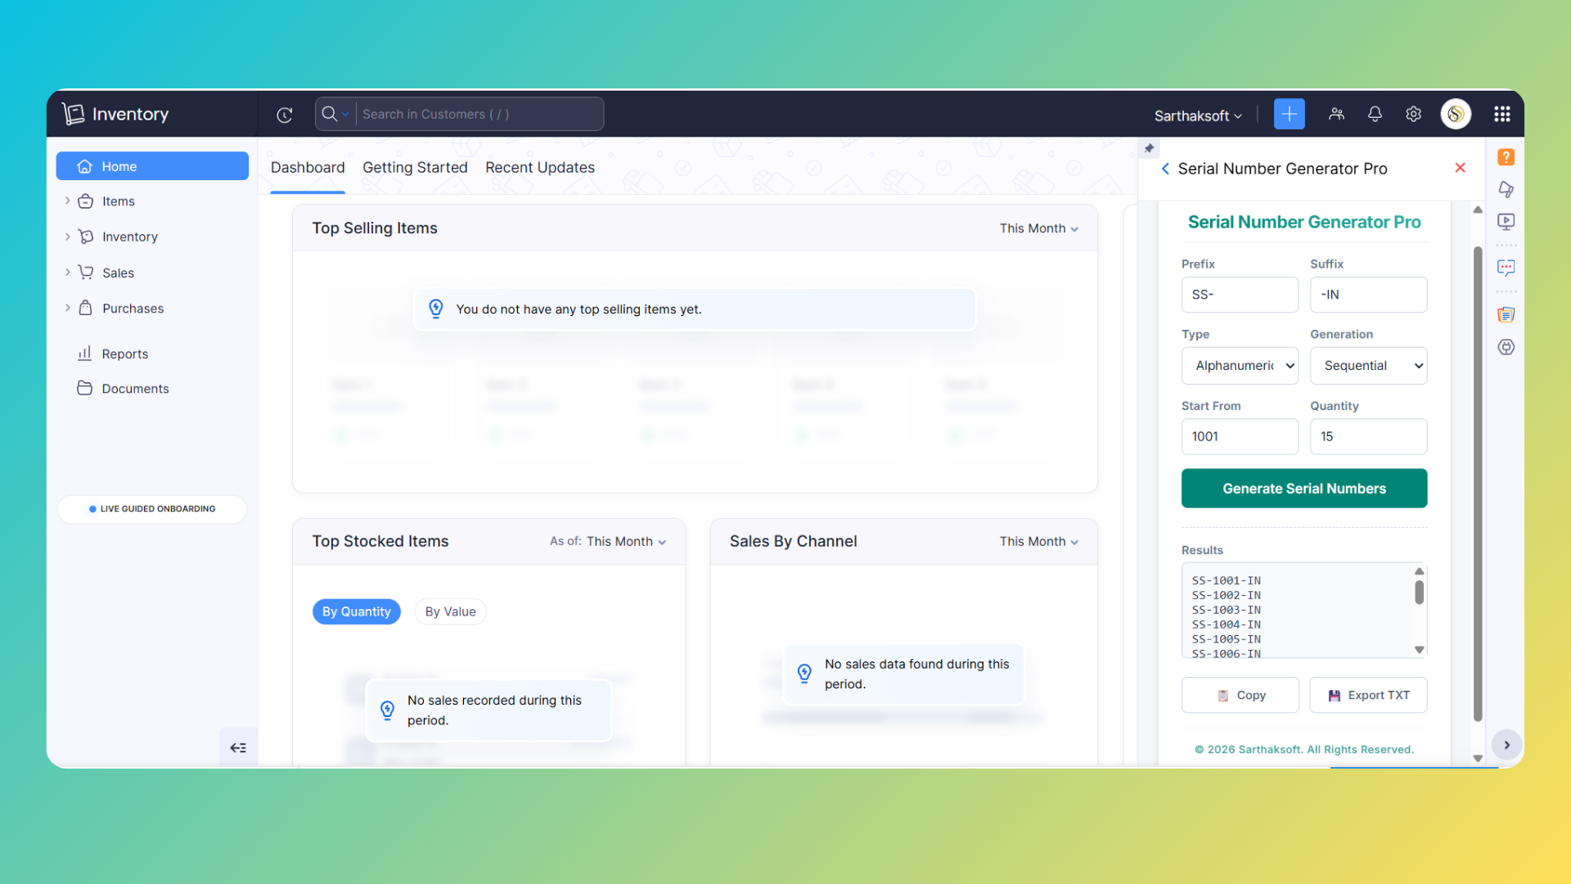The height and width of the screenshot is (884, 1571).
Task: Switch to the Getting Started tab
Action: point(415,168)
